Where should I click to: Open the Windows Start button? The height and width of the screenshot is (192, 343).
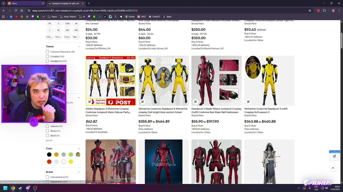point(5,188)
